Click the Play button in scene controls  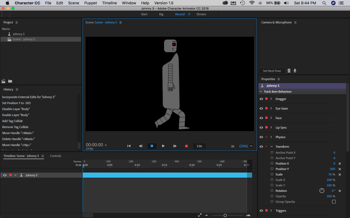pyautogui.click(x=163, y=146)
